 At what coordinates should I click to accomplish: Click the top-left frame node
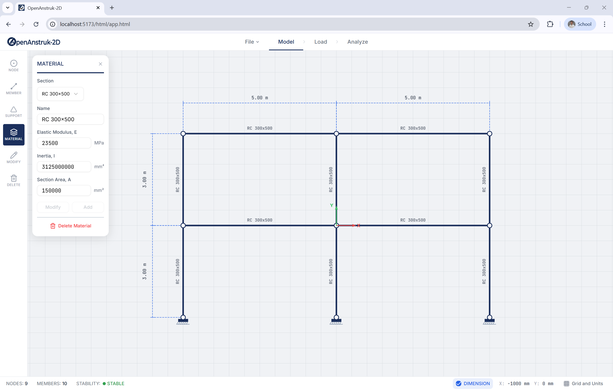(183, 133)
